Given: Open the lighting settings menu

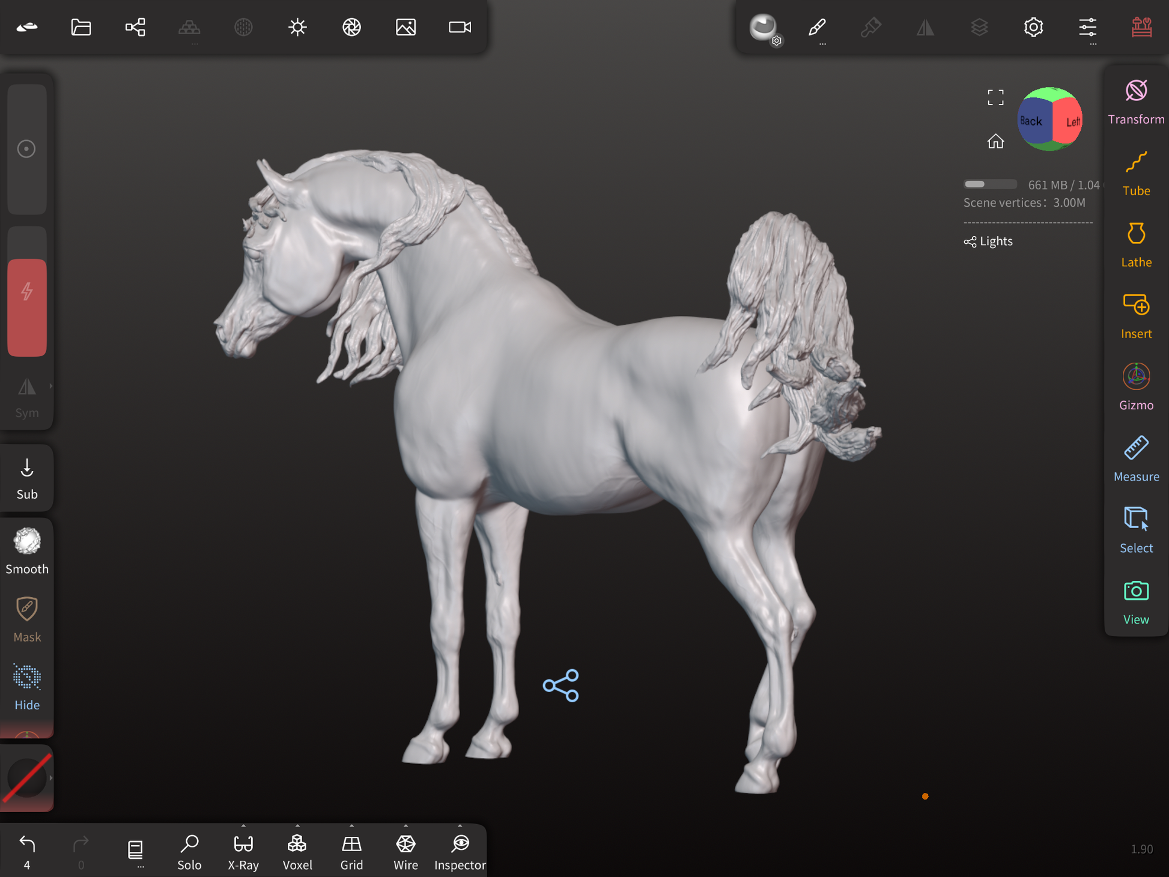Looking at the screenshot, I should pyautogui.click(x=297, y=28).
